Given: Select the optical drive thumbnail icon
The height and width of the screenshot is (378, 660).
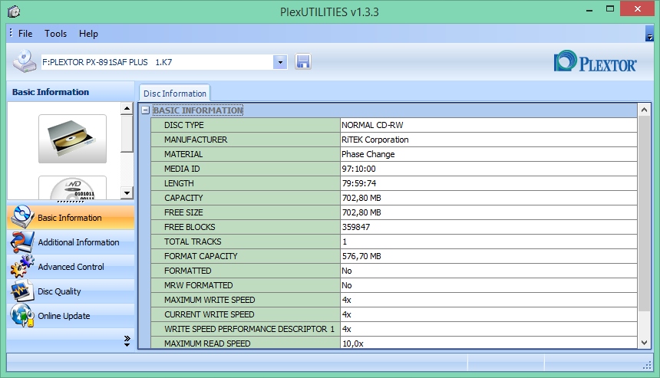Looking at the screenshot, I should point(72,138).
